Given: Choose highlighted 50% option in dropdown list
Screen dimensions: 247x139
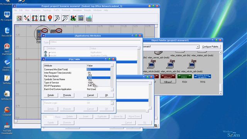Looking at the screenshot, I should pos(99,78).
